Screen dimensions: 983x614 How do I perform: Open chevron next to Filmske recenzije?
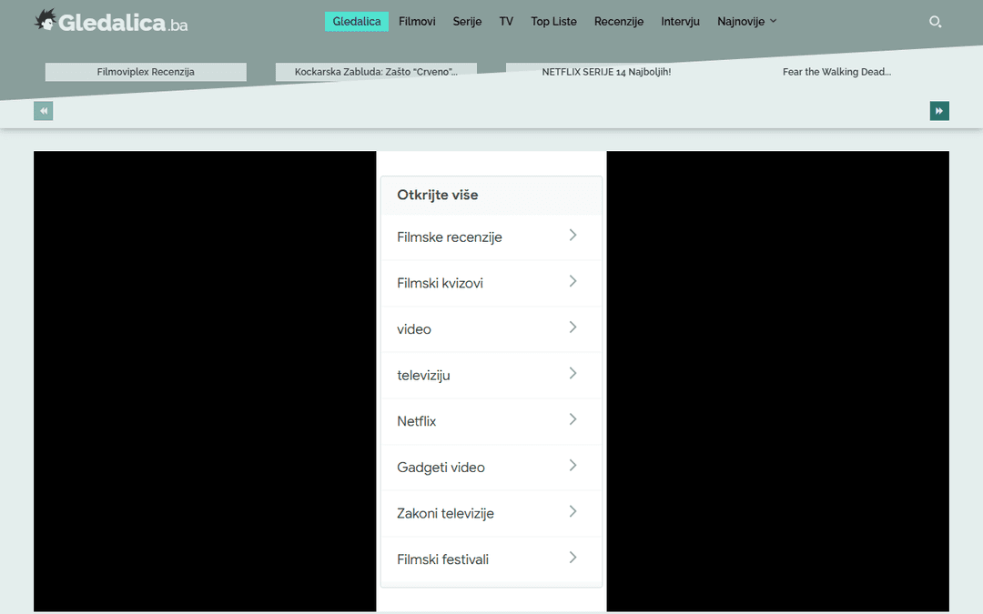tap(573, 235)
